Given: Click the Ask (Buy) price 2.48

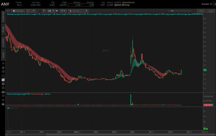Looking at the screenshot, I should point(87,5).
